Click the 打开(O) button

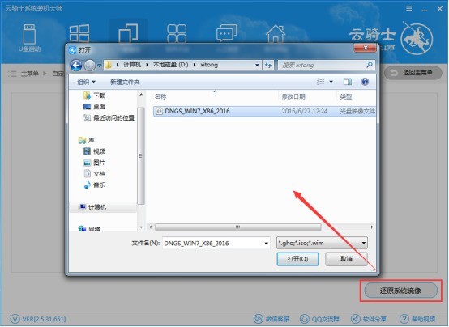(297, 259)
